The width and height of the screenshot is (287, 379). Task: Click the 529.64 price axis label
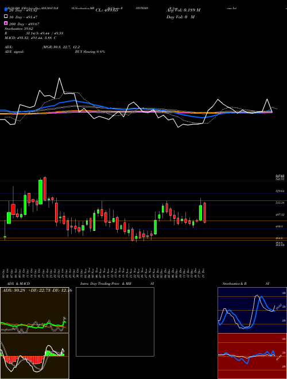click(280, 191)
